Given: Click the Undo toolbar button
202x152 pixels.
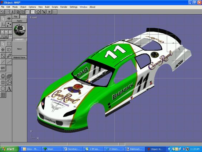Looking at the screenshot, I should [3, 12].
